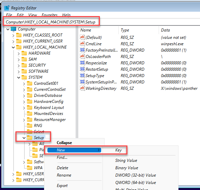The image size is (200, 190).
Task: Select the RestartSetup value name
Action: coord(97,69)
